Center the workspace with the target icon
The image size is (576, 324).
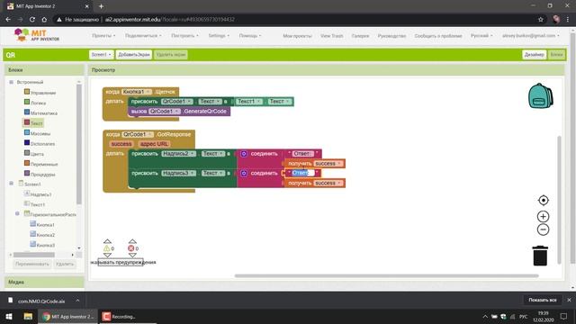click(x=543, y=200)
